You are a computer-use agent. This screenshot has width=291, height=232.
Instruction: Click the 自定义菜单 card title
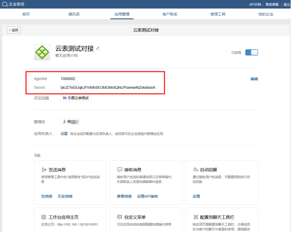(x=135, y=217)
